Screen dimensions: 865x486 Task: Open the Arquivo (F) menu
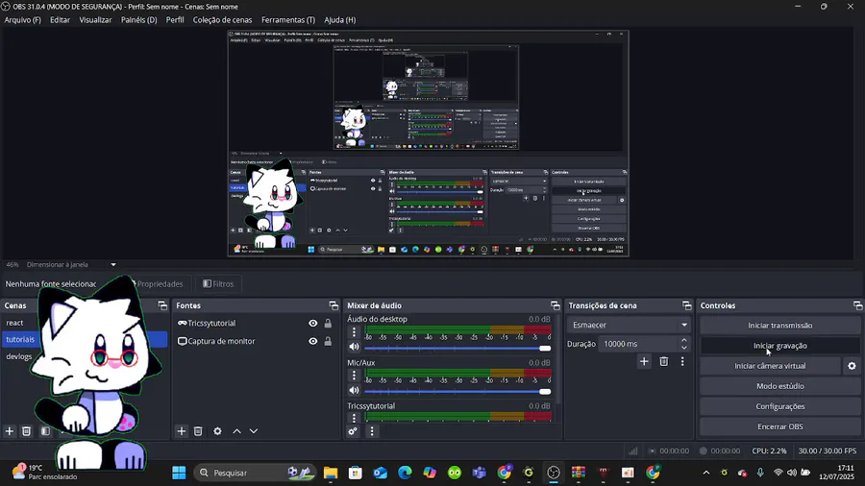coord(23,20)
